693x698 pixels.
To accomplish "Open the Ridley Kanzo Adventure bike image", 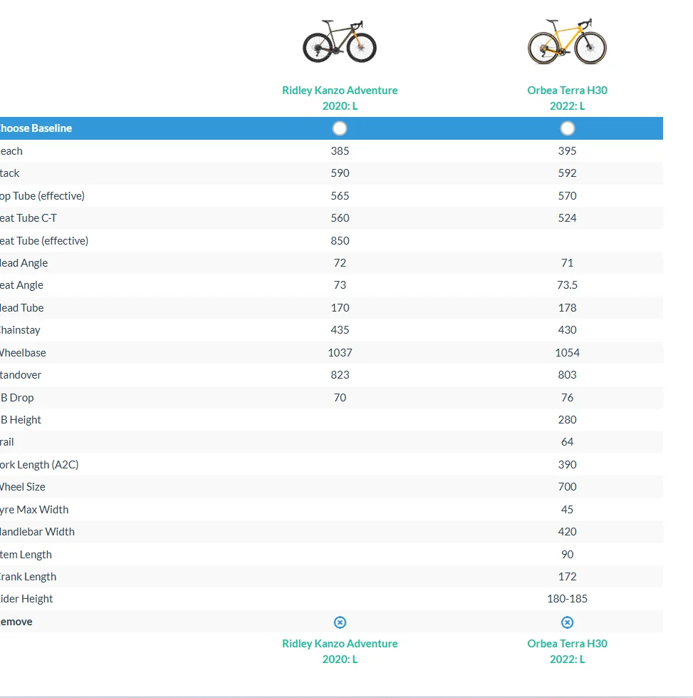I will coord(340,41).
